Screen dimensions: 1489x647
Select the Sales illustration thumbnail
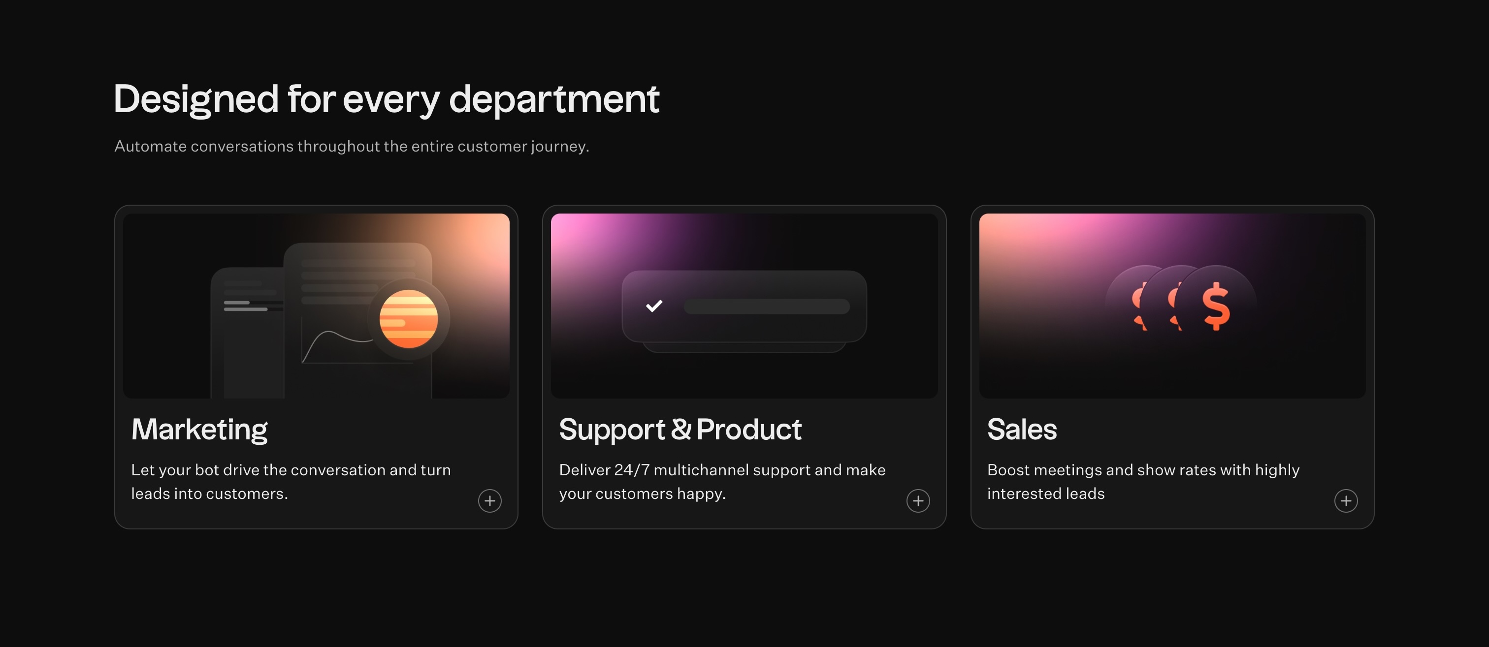point(1172,306)
